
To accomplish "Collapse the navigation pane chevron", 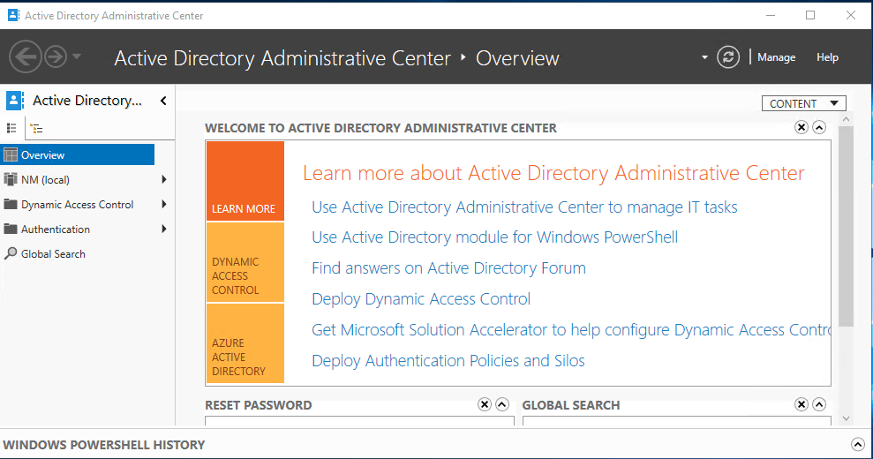I will pyautogui.click(x=163, y=101).
